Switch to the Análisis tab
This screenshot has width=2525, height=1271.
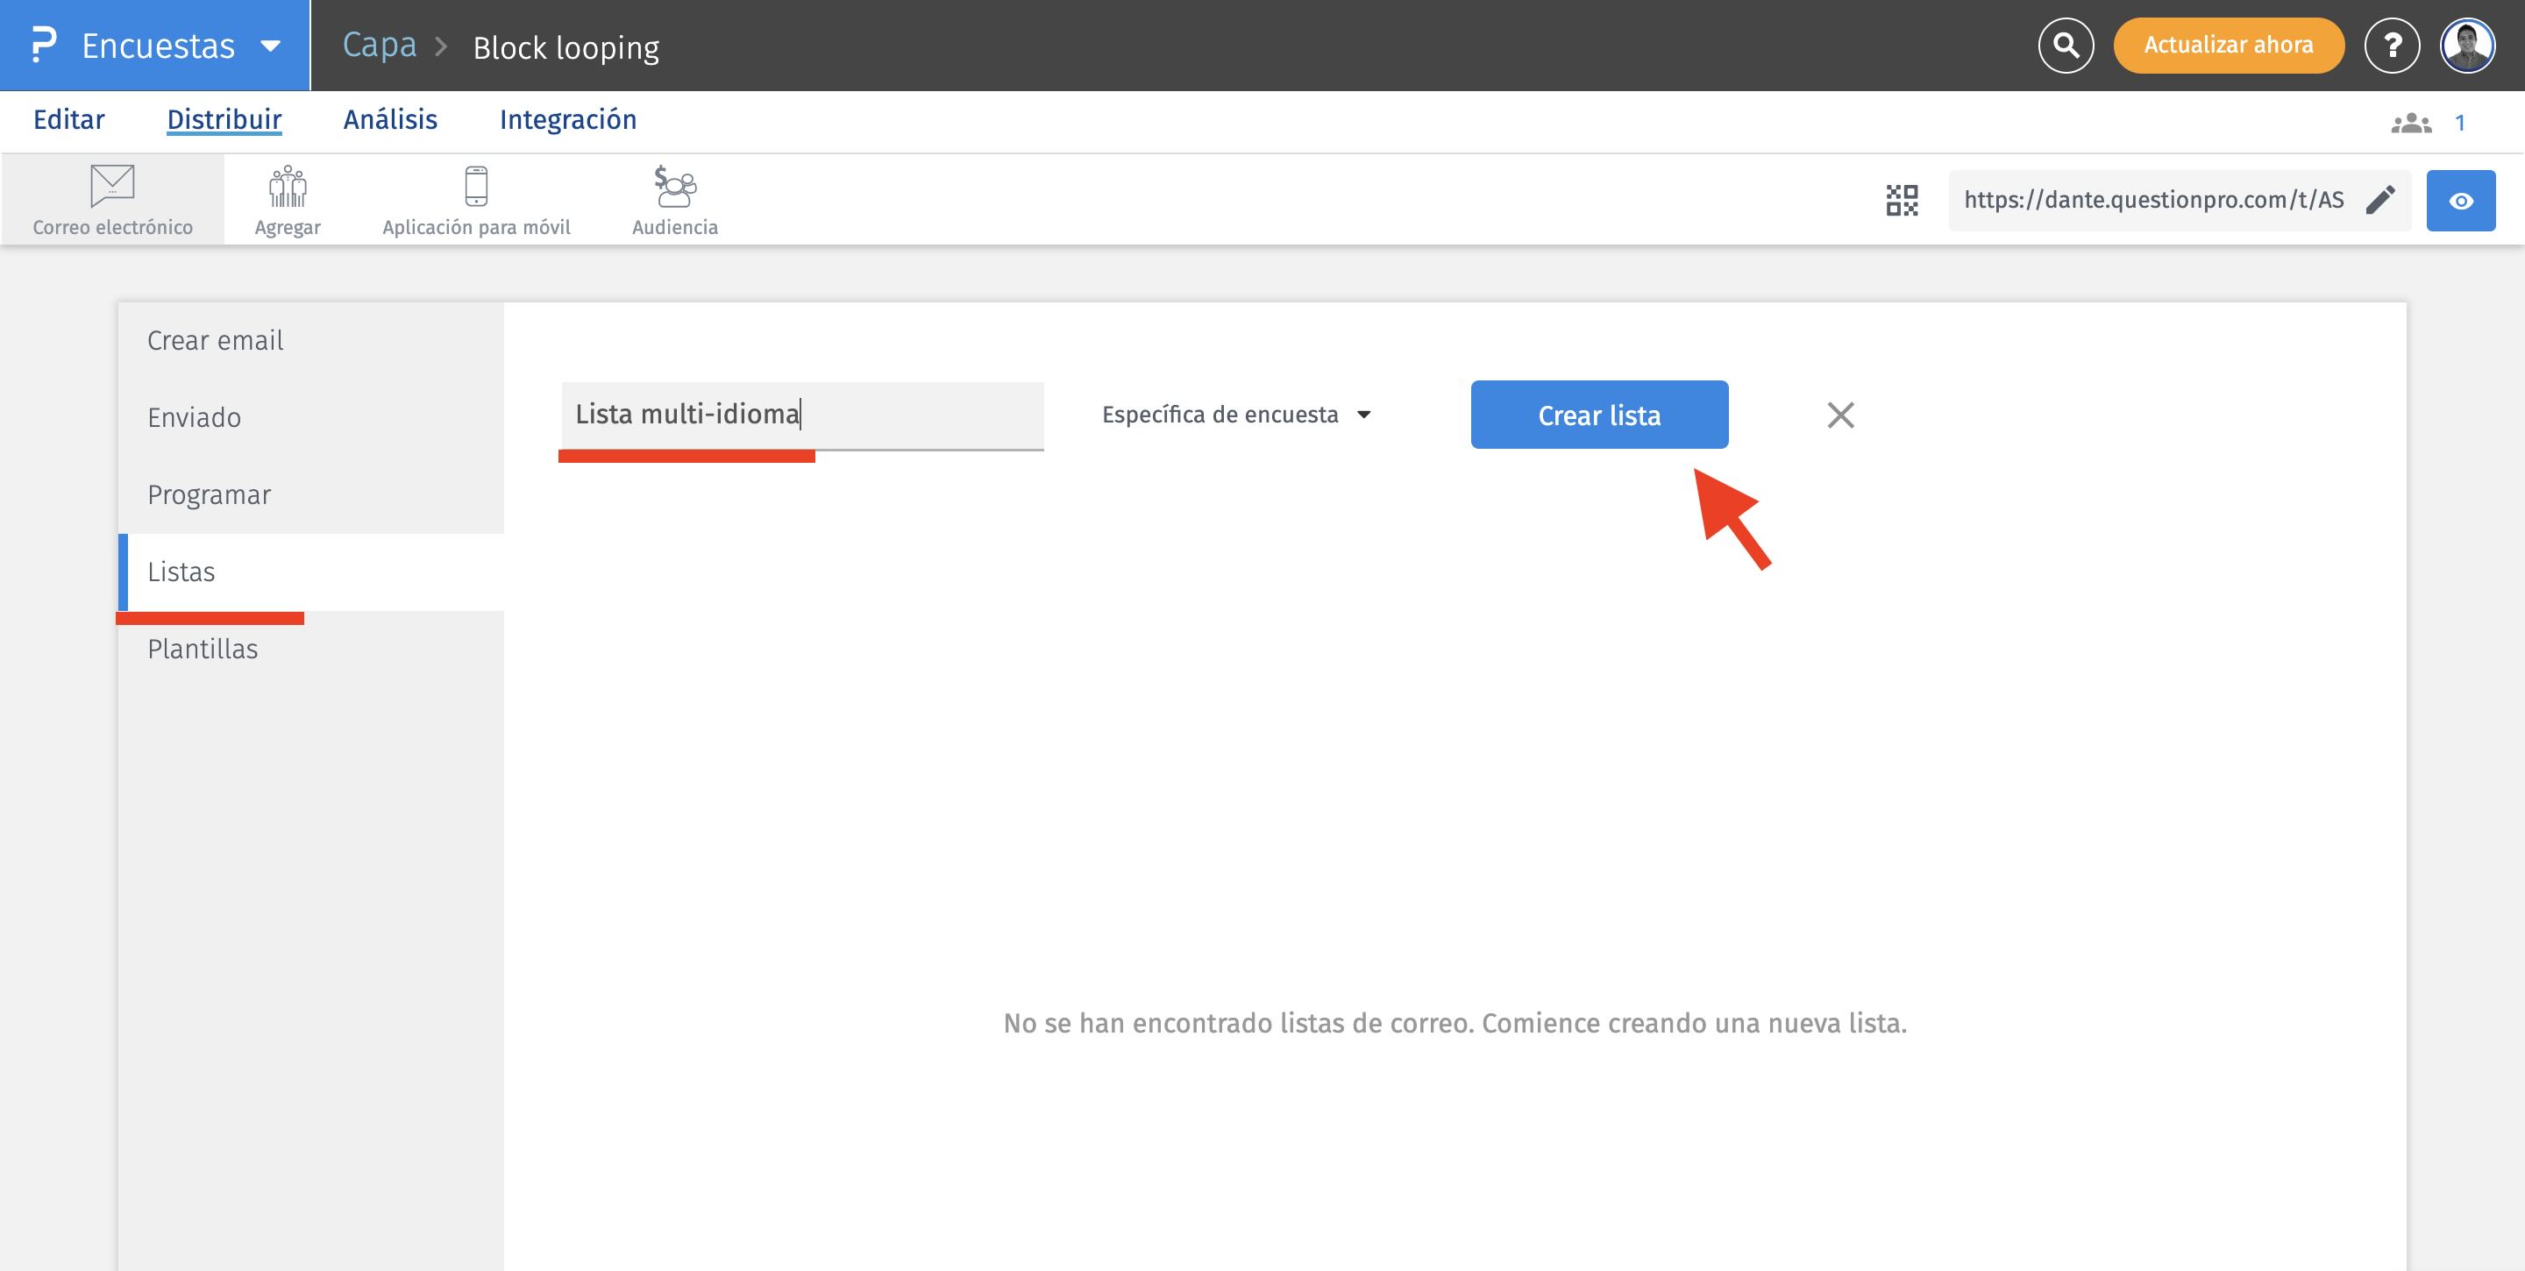390,119
